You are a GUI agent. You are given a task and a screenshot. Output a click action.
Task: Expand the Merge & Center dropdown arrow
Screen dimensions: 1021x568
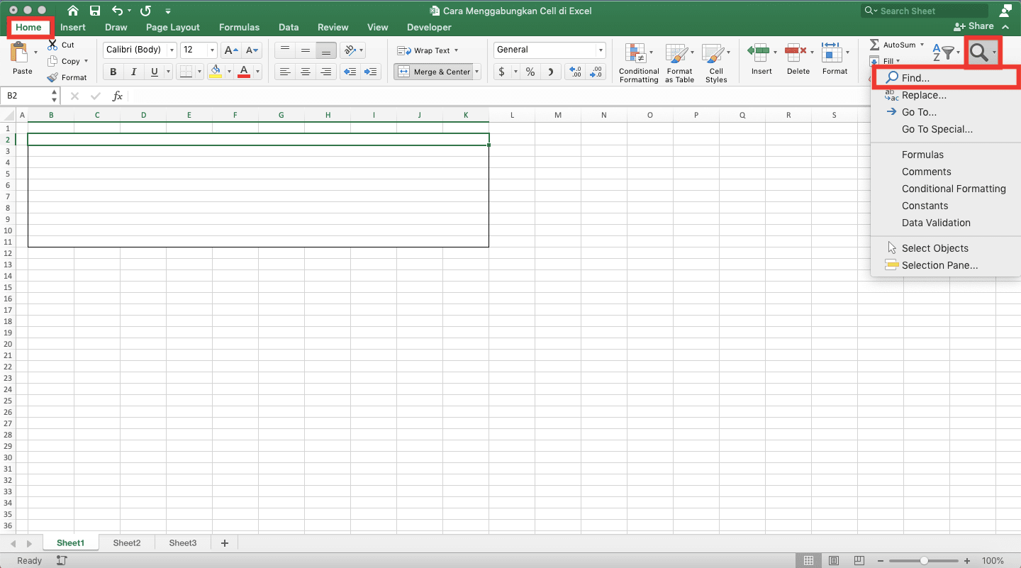477,72
